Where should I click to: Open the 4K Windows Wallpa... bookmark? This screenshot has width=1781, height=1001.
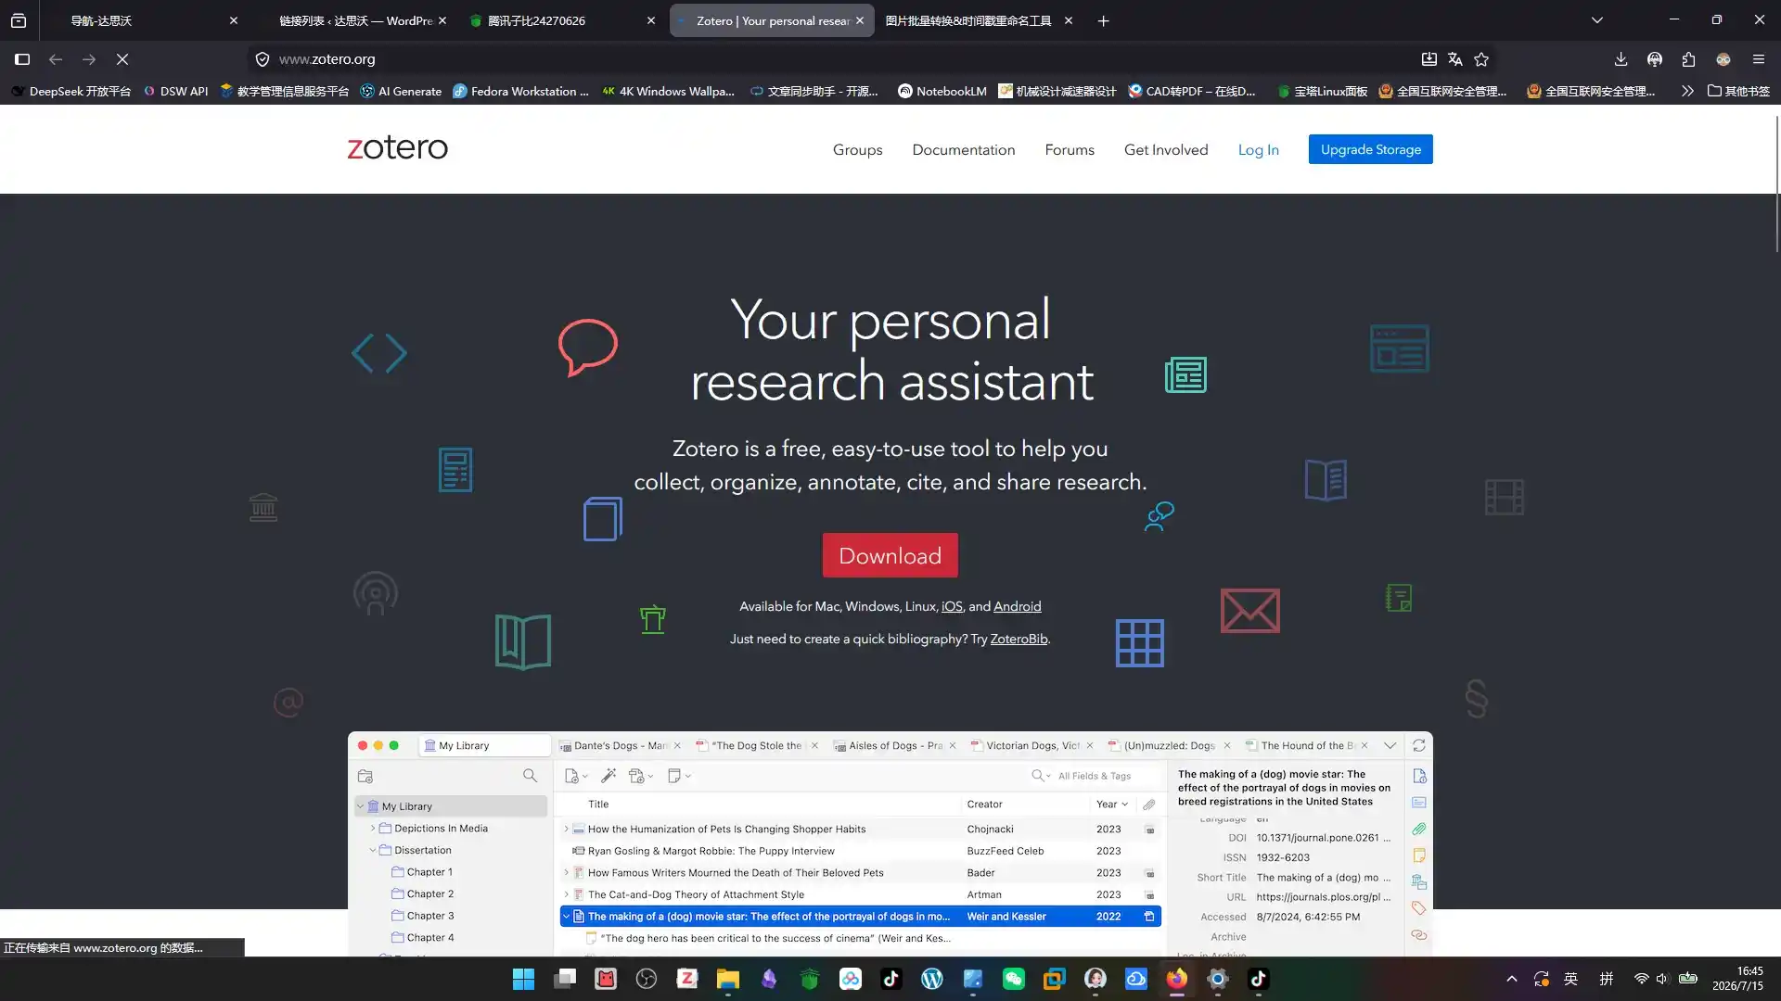pyautogui.click(x=668, y=91)
